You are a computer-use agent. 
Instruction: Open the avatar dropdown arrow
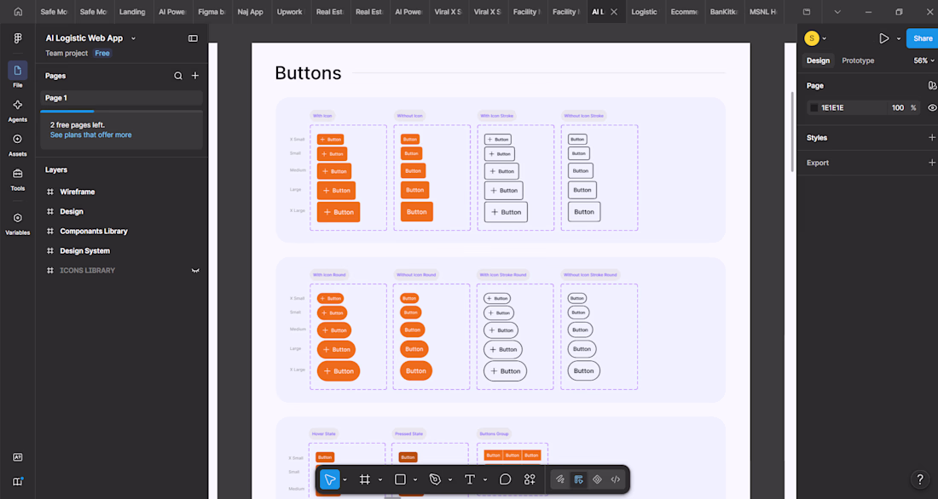(x=825, y=39)
